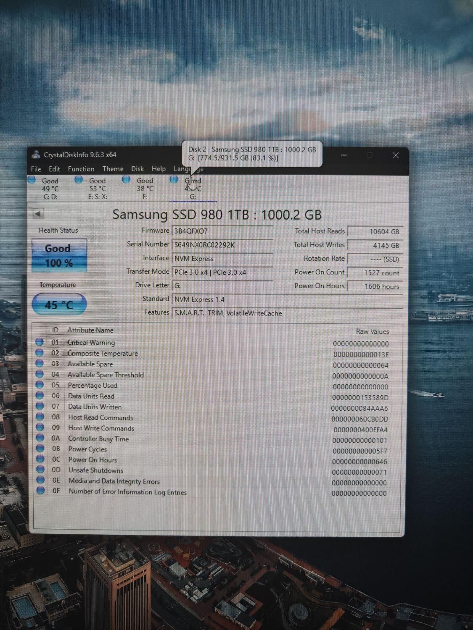Click raw value 000000000005F7
The image size is (473, 630).
[360, 451]
